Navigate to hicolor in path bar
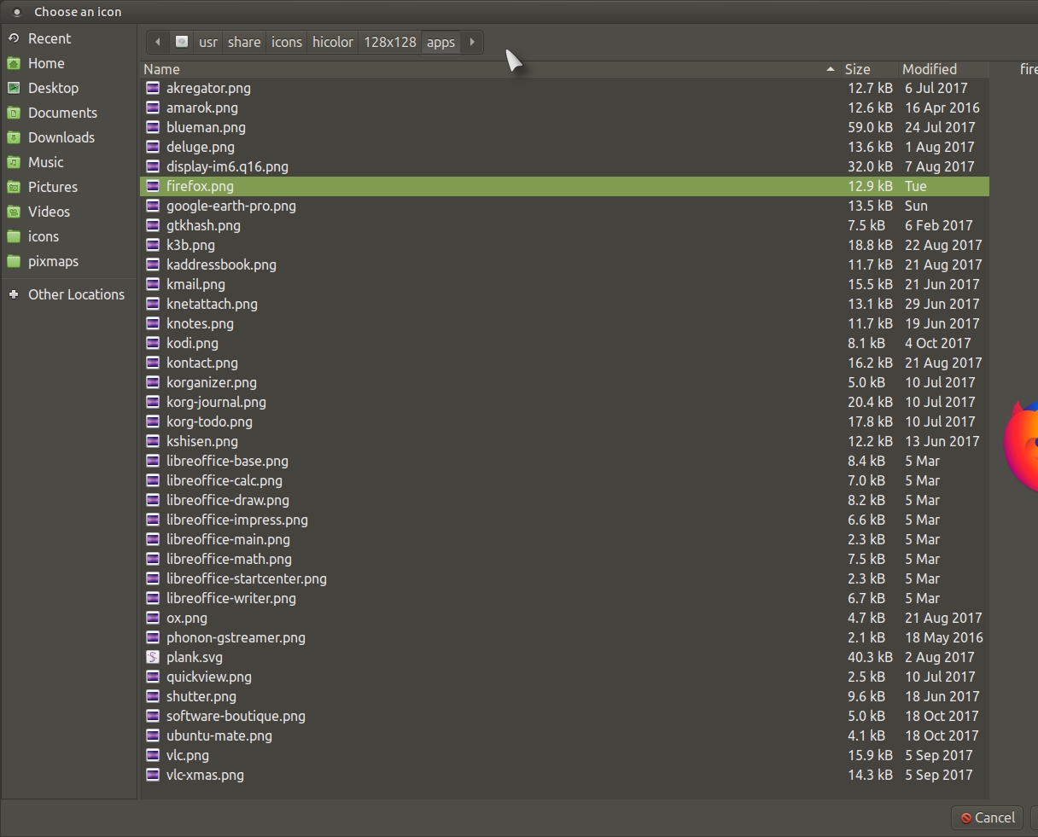 tap(333, 42)
